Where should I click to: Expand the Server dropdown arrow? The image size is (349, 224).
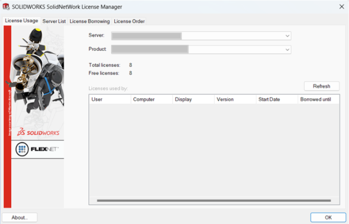click(287, 35)
